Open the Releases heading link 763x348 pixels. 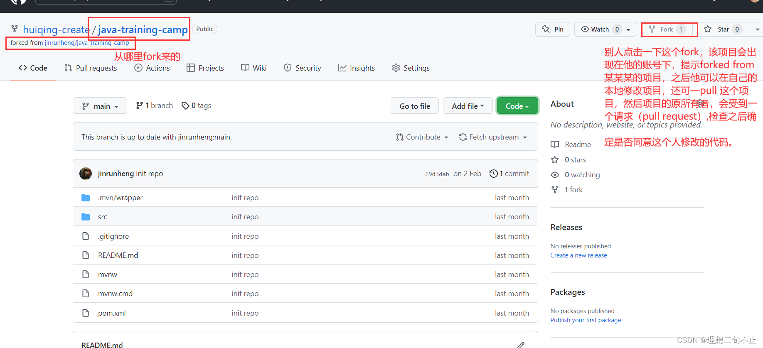[x=566, y=228]
